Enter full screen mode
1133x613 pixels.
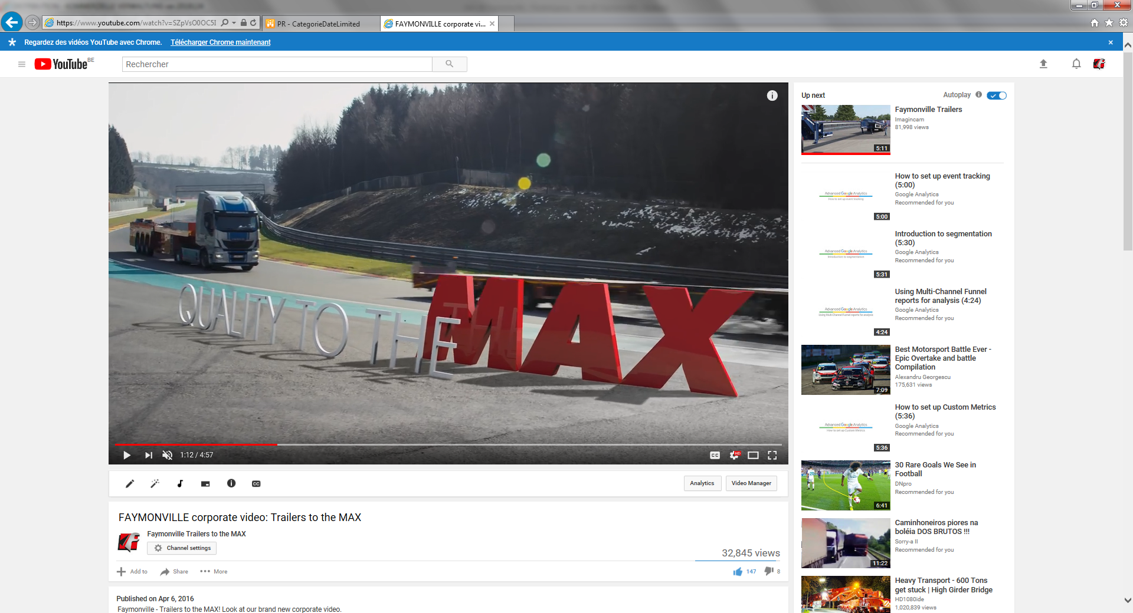[772, 455]
